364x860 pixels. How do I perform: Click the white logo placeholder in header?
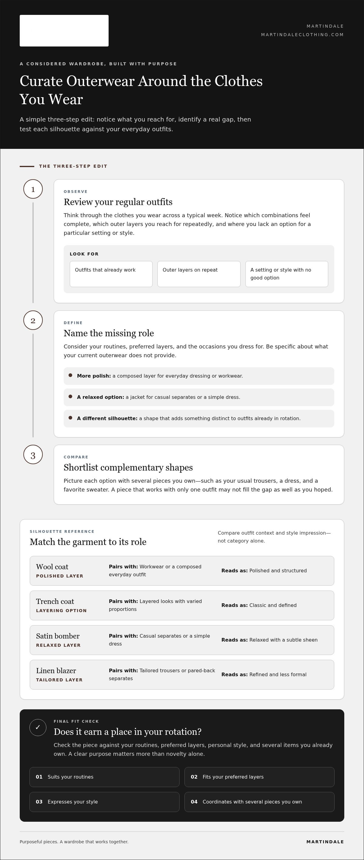tap(64, 31)
